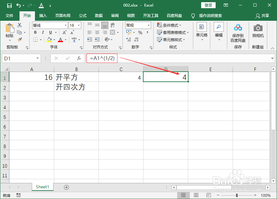Click the Select All corner triangle

[6, 69]
